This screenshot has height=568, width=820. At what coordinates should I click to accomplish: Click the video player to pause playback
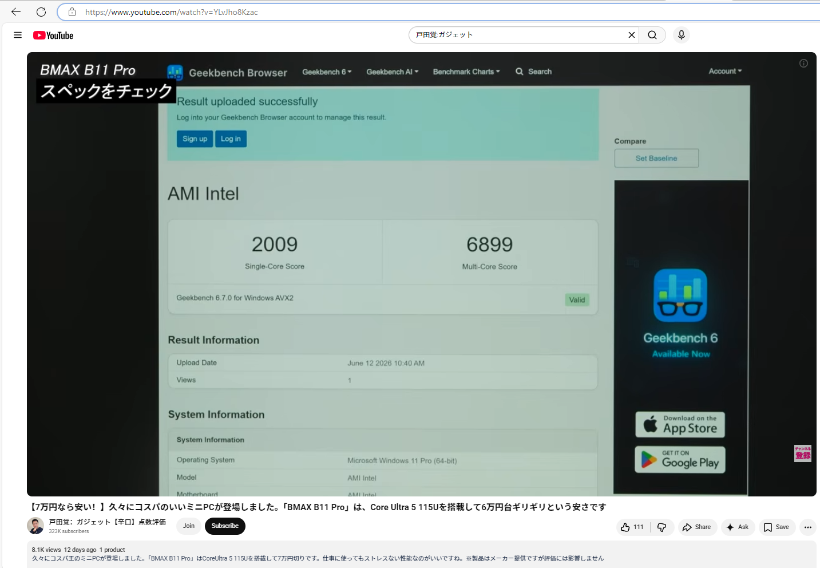coord(422,274)
